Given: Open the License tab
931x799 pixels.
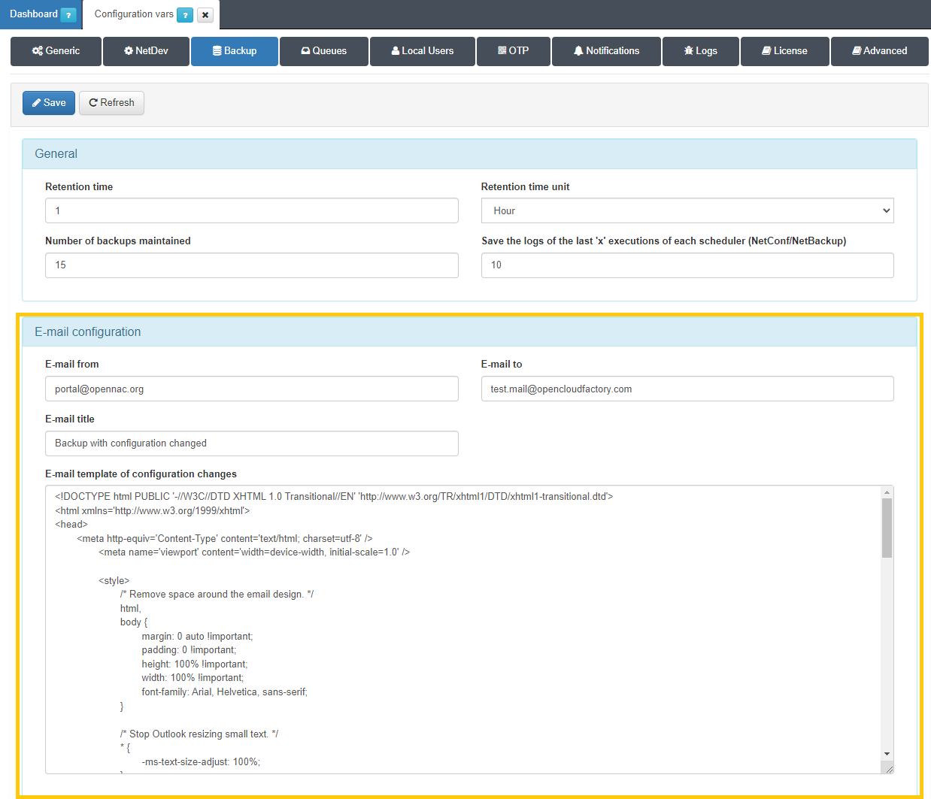Looking at the screenshot, I should [784, 51].
